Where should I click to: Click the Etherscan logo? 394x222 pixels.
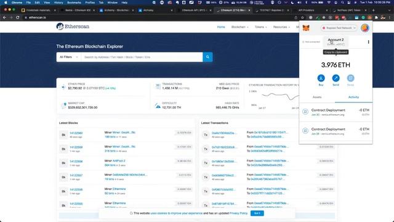(x=73, y=27)
